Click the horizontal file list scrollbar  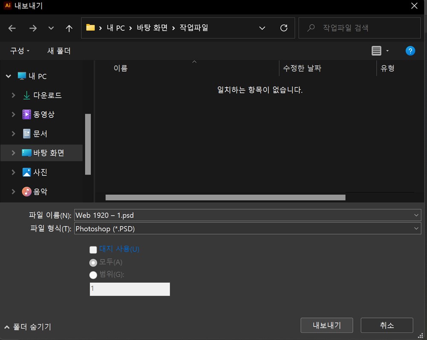click(225, 197)
